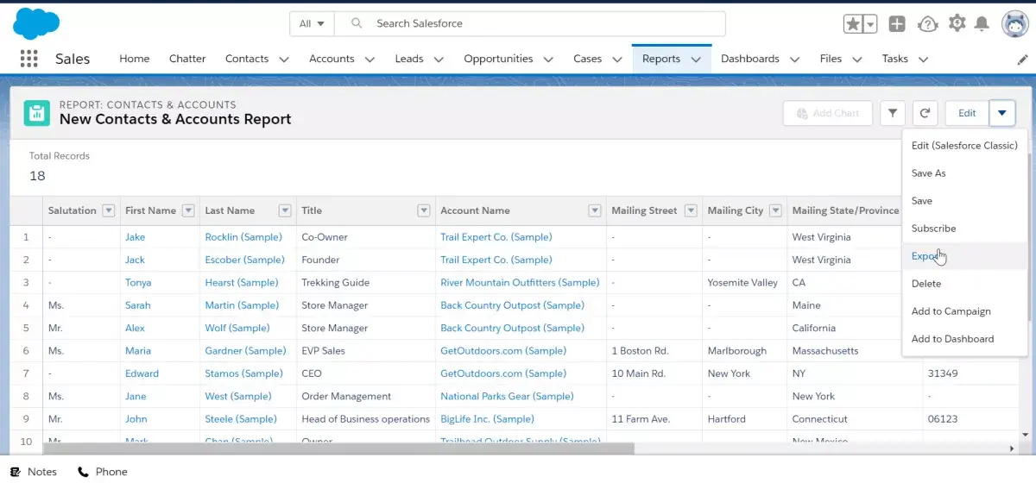Open the First Name column menu arrow

point(188,210)
